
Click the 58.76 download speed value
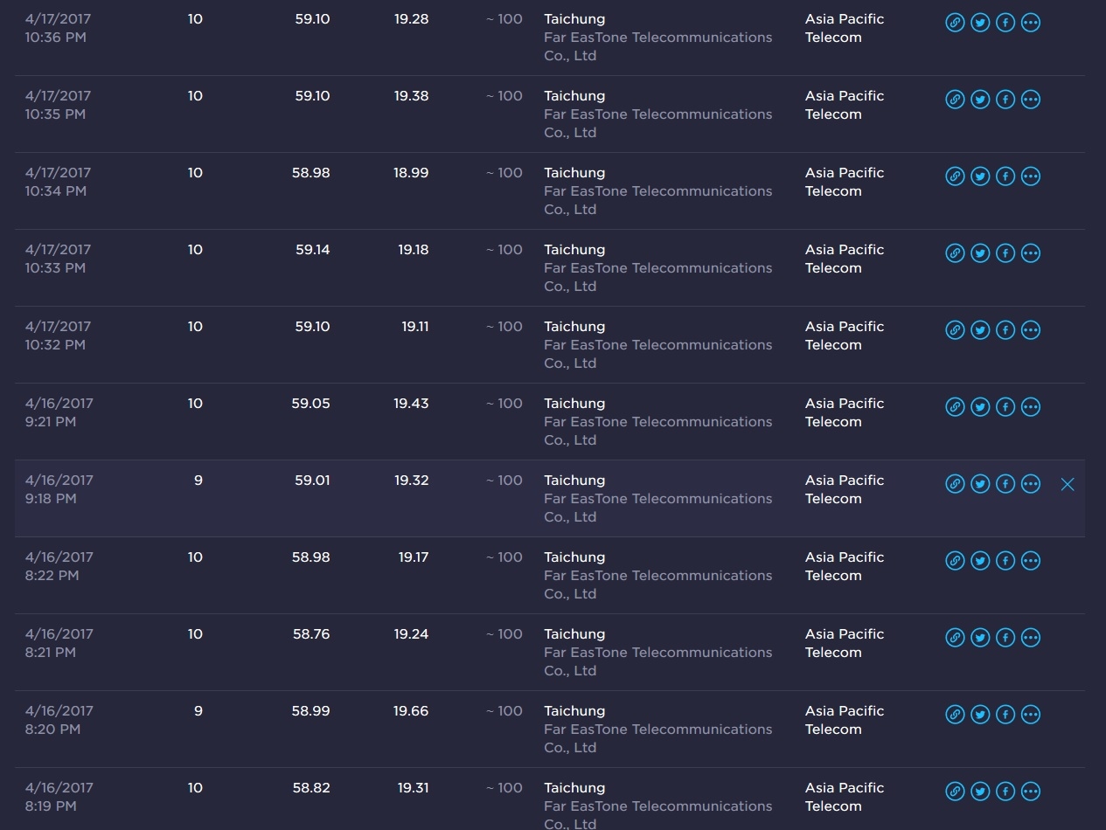click(x=311, y=634)
